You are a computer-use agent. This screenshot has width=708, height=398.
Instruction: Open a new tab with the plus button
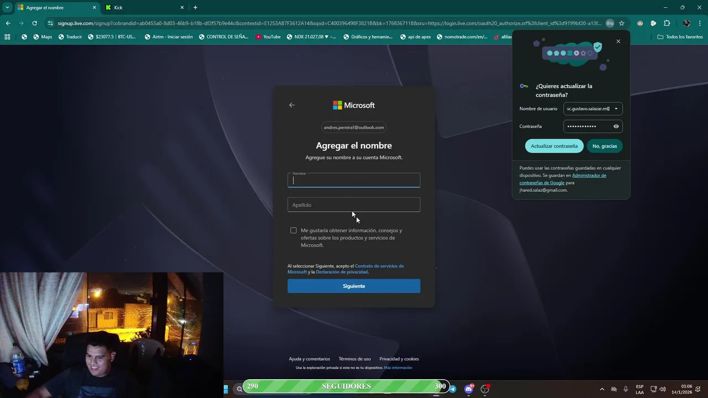pyautogui.click(x=195, y=8)
